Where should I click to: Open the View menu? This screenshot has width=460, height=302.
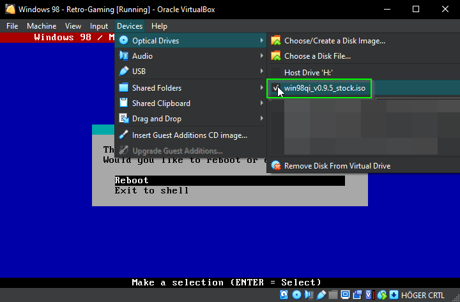coord(73,26)
